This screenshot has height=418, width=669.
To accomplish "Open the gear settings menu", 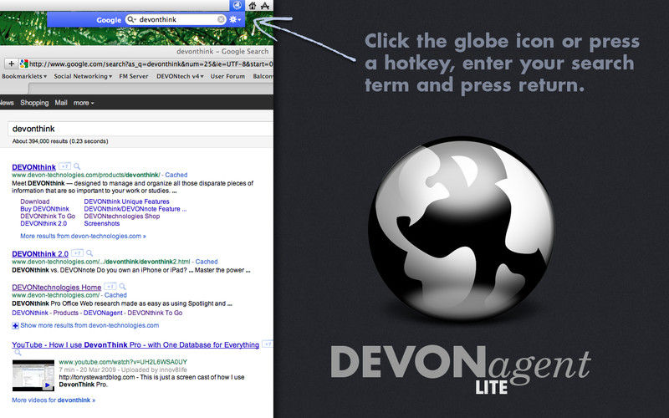I will [x=236, y=18].
